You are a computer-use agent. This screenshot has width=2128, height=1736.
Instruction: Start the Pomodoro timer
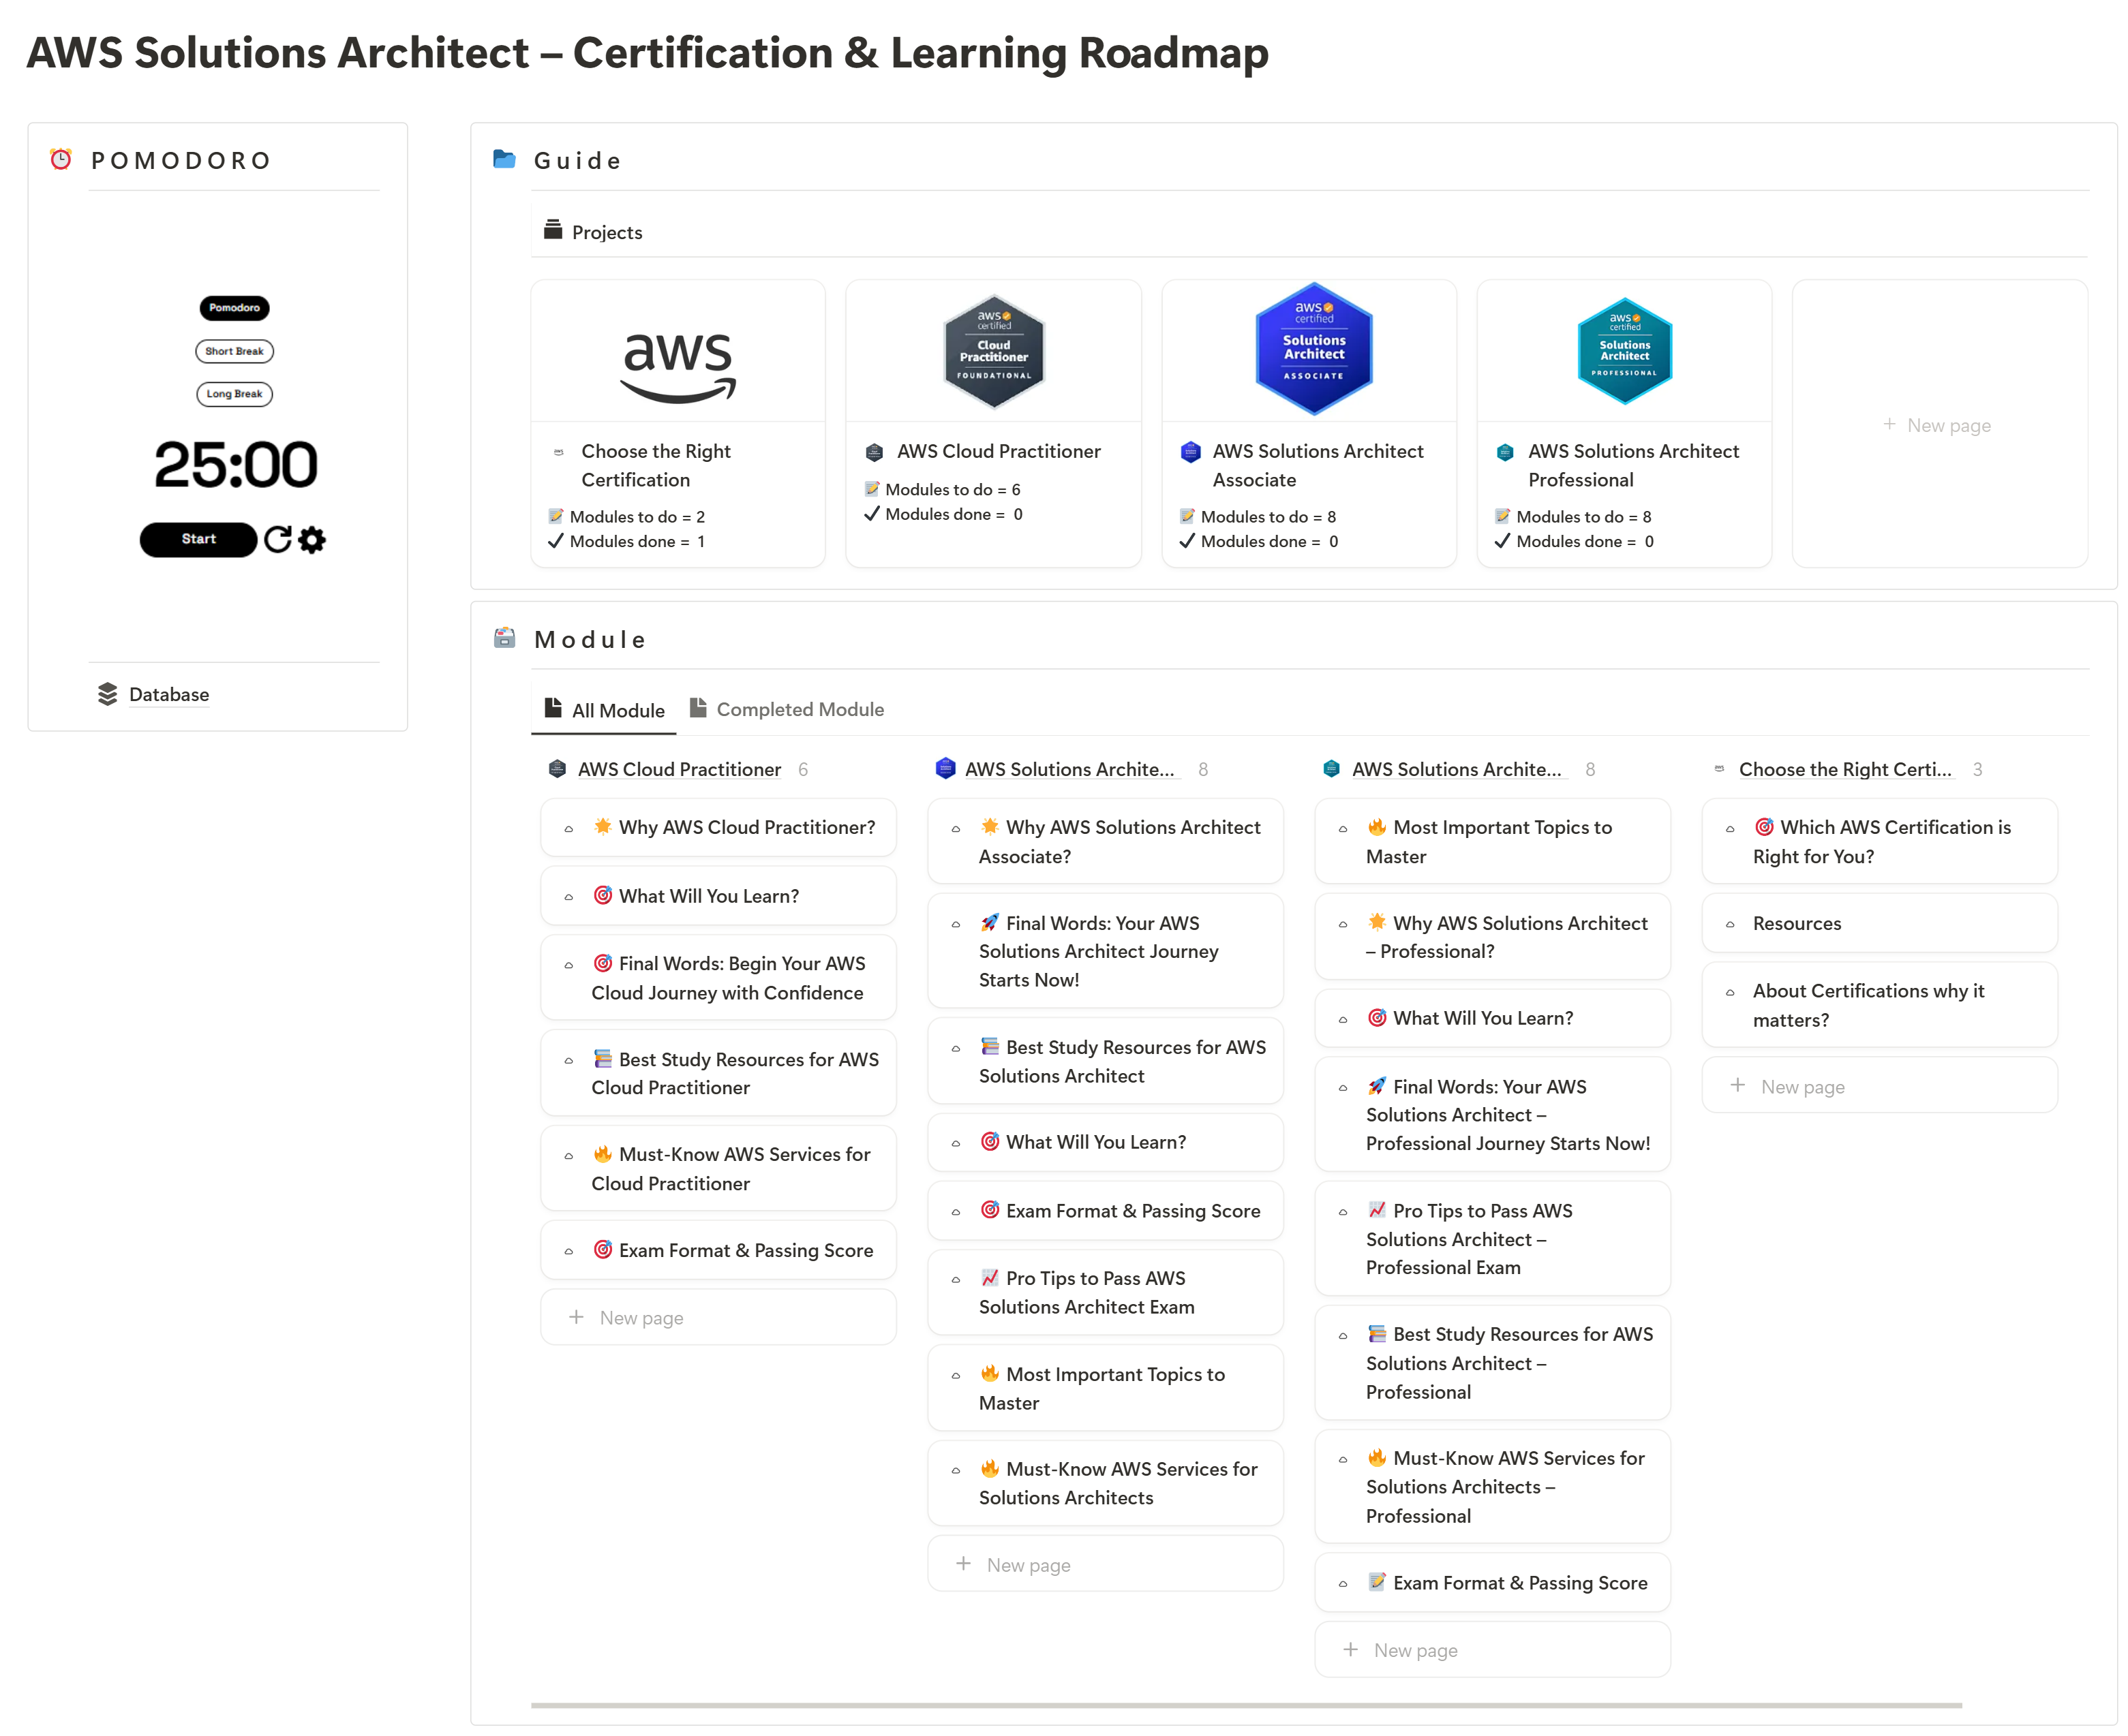[x=198, y=540]
